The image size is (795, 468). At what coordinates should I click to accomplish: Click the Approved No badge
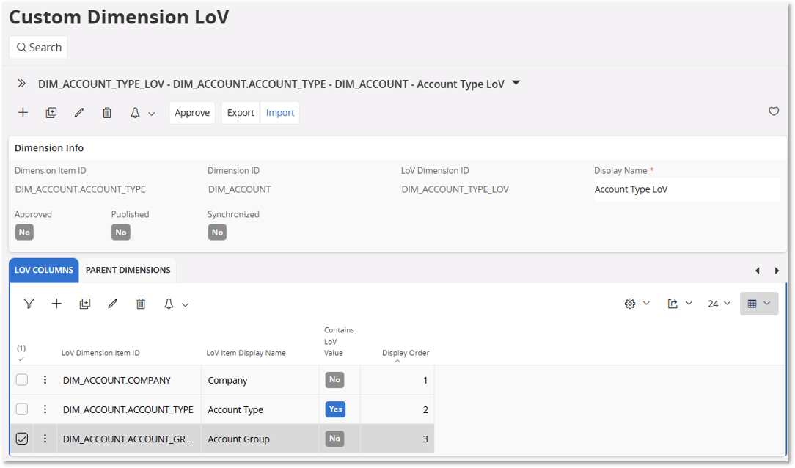[x=24, y=233]
